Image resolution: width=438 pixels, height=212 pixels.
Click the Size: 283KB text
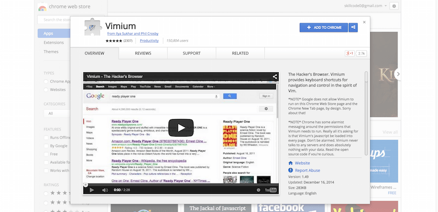(298, 188)
